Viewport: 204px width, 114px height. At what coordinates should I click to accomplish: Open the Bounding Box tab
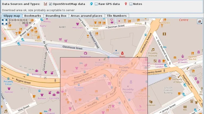click(x=56, y=16)
